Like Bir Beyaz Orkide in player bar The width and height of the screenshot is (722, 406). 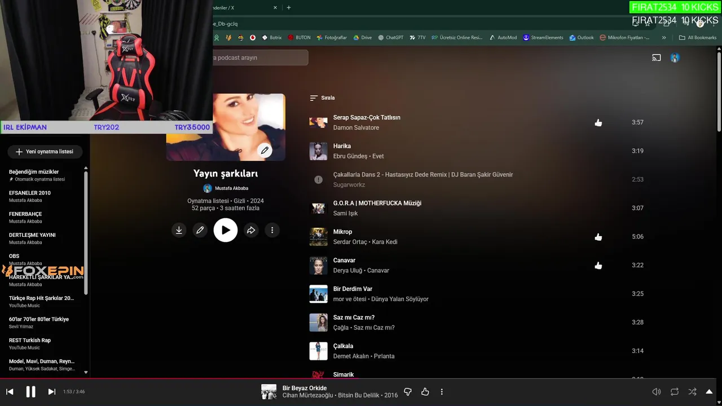click(425, 391)
